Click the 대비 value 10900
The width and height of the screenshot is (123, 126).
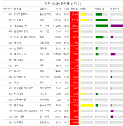[x=66, y=26]
